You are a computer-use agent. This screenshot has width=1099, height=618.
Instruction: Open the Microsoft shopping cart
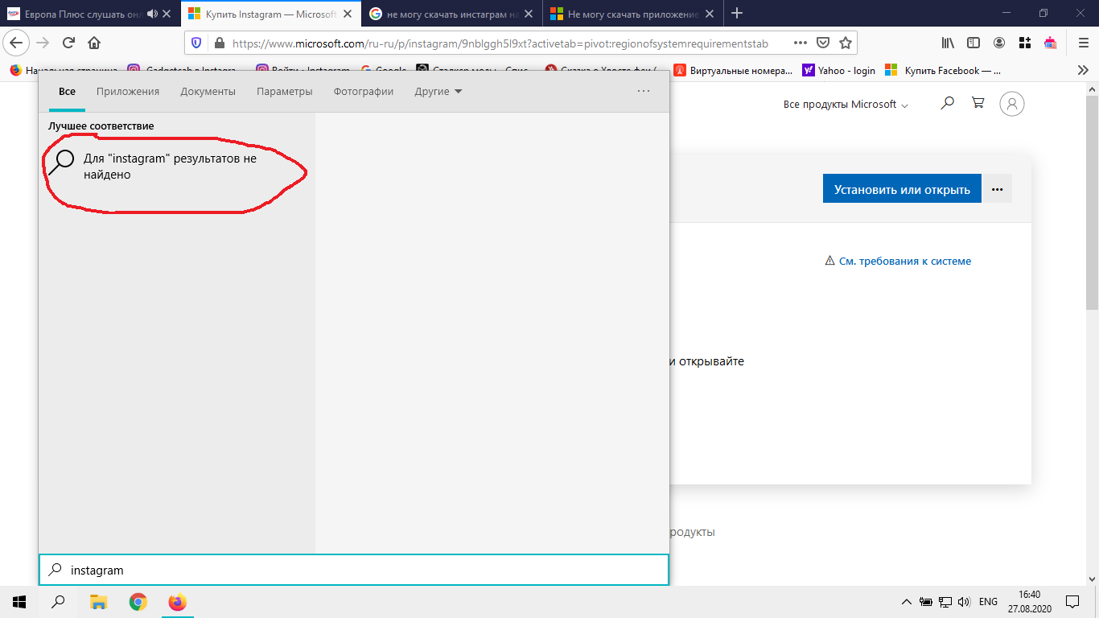[x=978, y=103]
